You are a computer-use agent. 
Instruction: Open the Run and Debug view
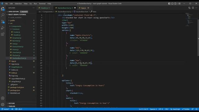tap(3, 28)
